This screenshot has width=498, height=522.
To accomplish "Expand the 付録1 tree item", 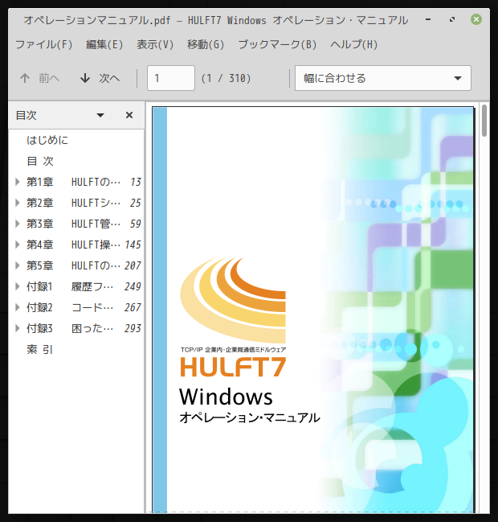I will 18,286.
